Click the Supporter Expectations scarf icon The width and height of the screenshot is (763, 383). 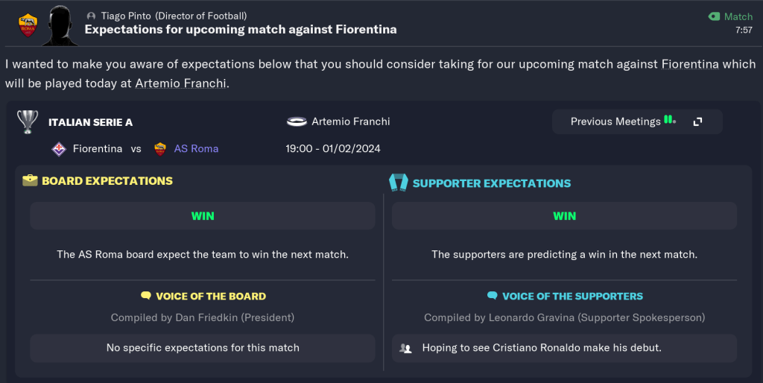[x=399, y=183]
